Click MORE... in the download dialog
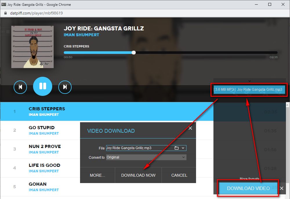 tap(97, 175)
